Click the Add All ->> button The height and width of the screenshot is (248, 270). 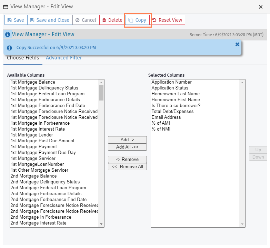coord(127,147)
